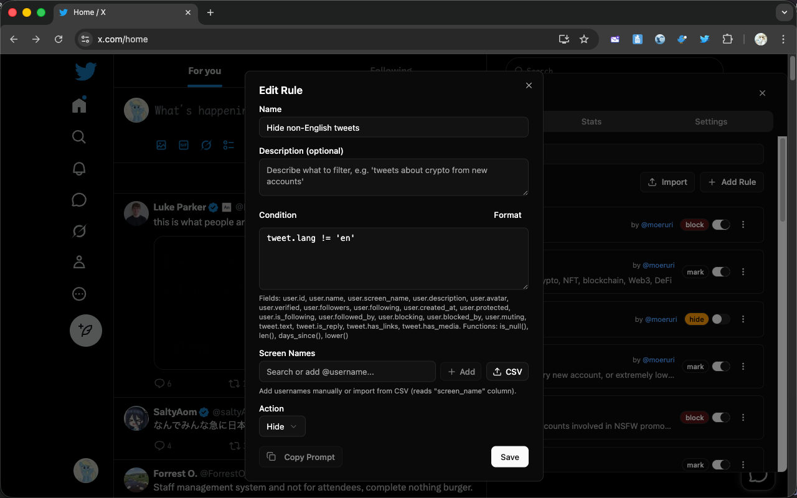This screenshot has width=797, height=498.
Task: Click the account avatar at bottom left
Action: (86, 471)
